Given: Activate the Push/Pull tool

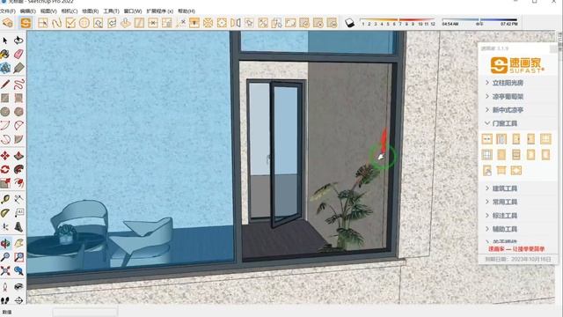Looking at the screenshot, I should pyautogui.click(x=18, y=156).
